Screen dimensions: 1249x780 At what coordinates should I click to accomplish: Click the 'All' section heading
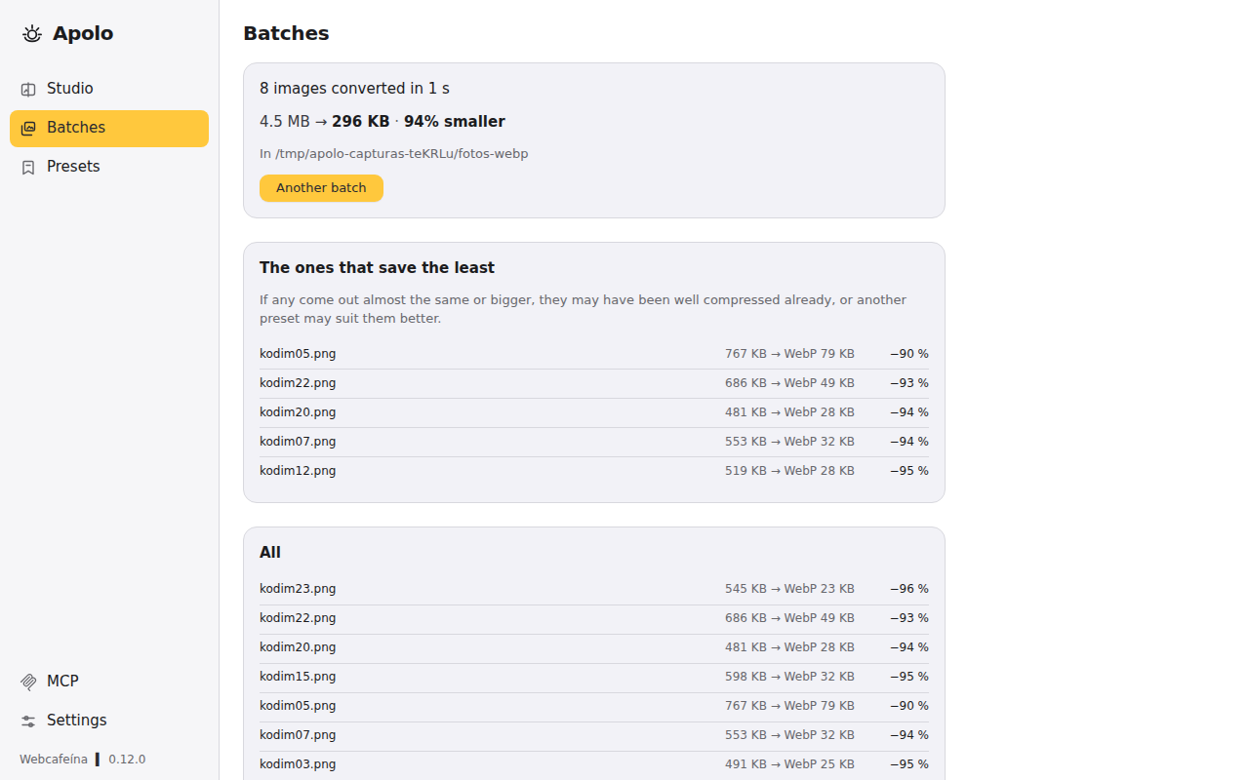pos(270,553)
